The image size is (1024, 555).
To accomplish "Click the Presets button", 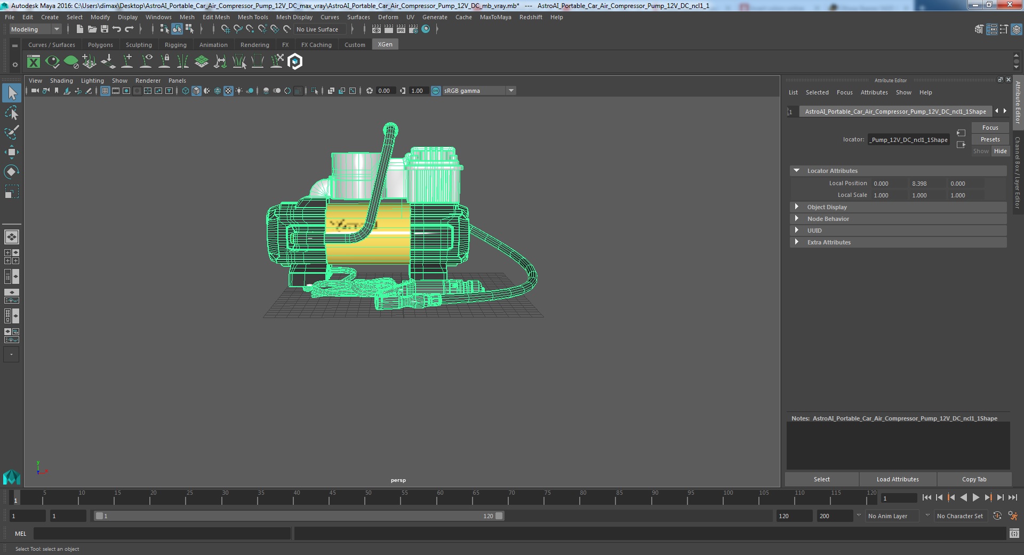I will [x=990, y=139].
